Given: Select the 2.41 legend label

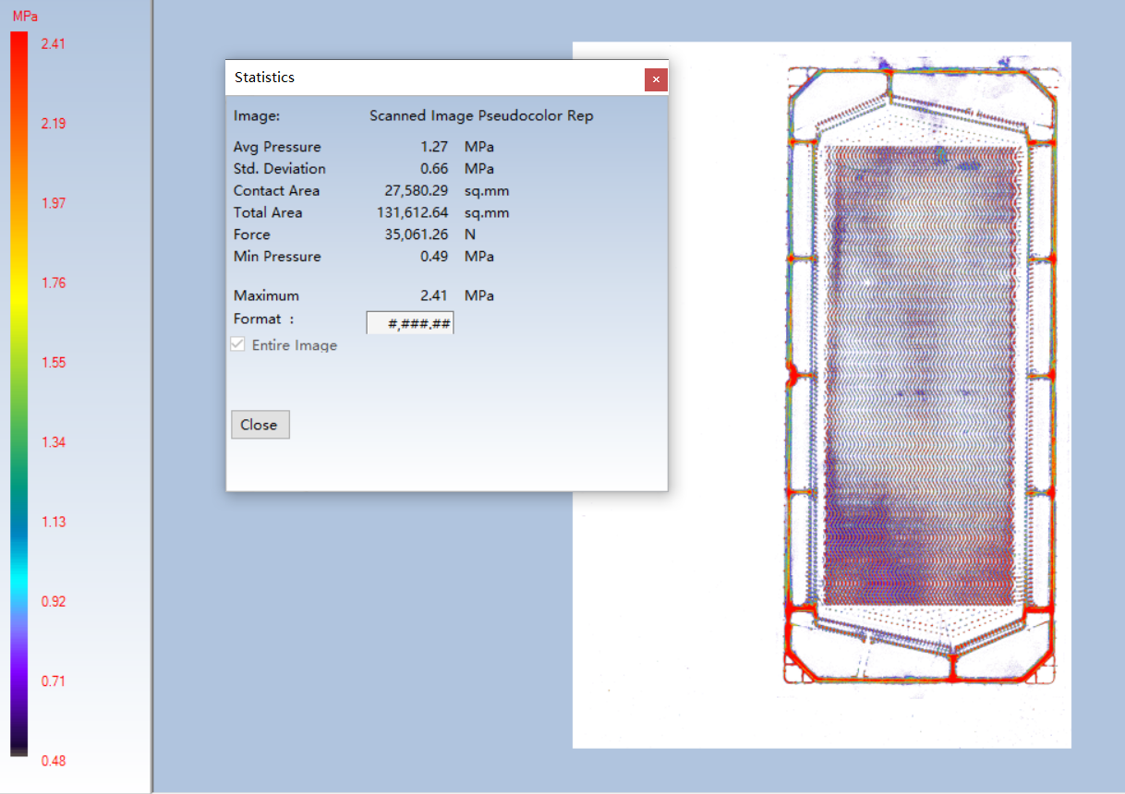Looking at the screenshot, I should (x=54, y=43).
